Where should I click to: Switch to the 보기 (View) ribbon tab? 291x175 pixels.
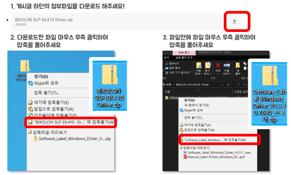(x=166, y=57)
